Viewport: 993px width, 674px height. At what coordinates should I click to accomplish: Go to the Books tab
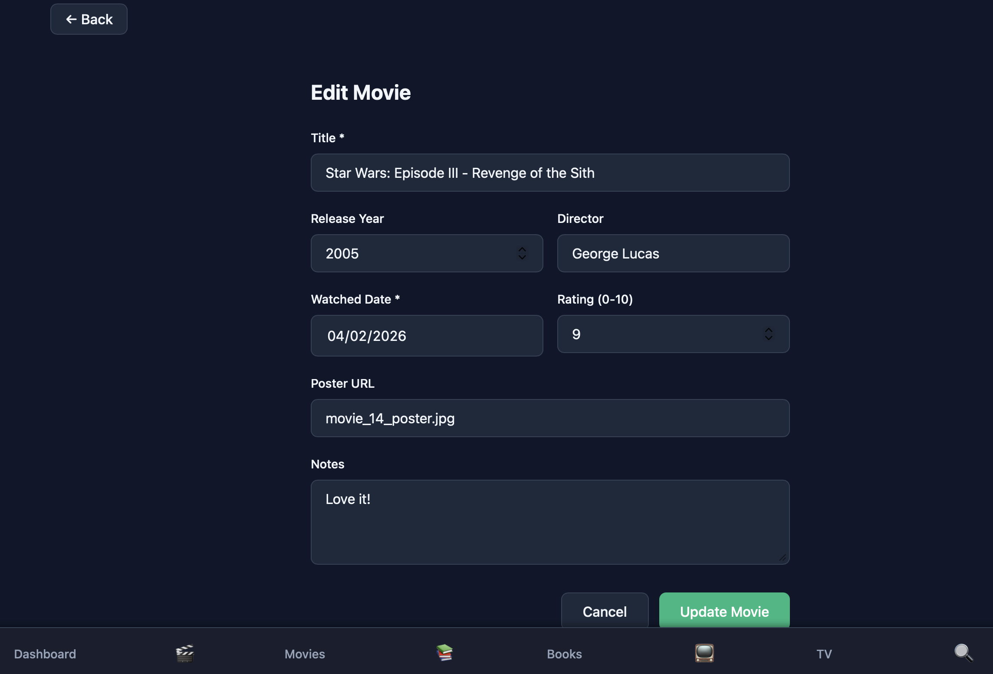pyautogui.click(x=564, y=654)
